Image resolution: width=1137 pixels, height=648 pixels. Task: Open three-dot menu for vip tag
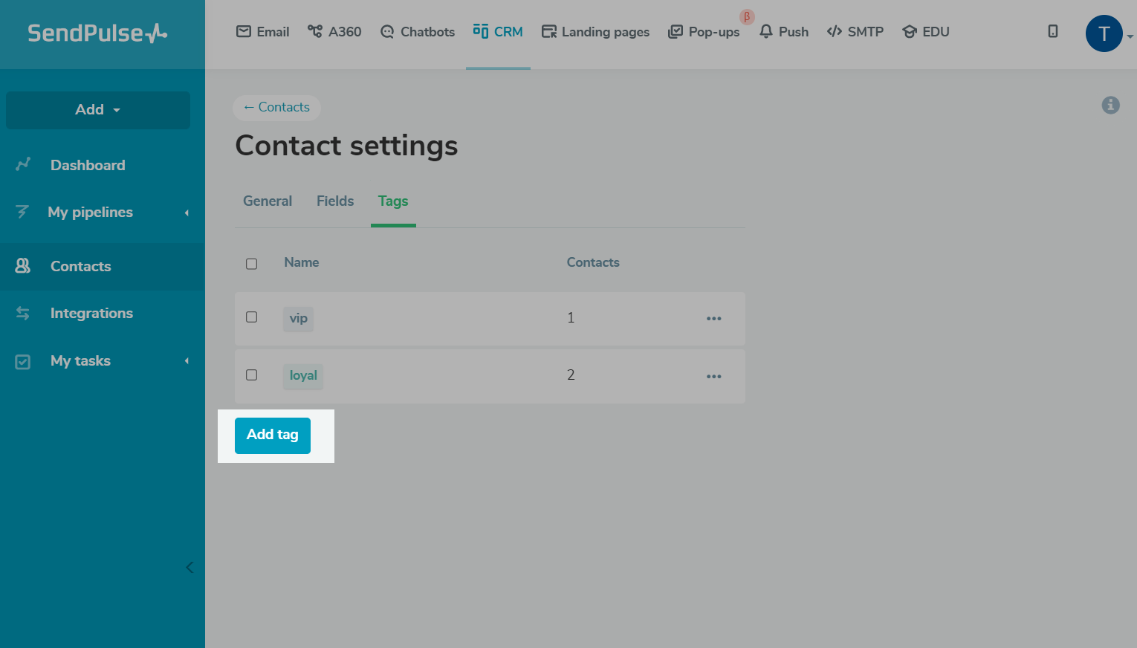(714, 319)
